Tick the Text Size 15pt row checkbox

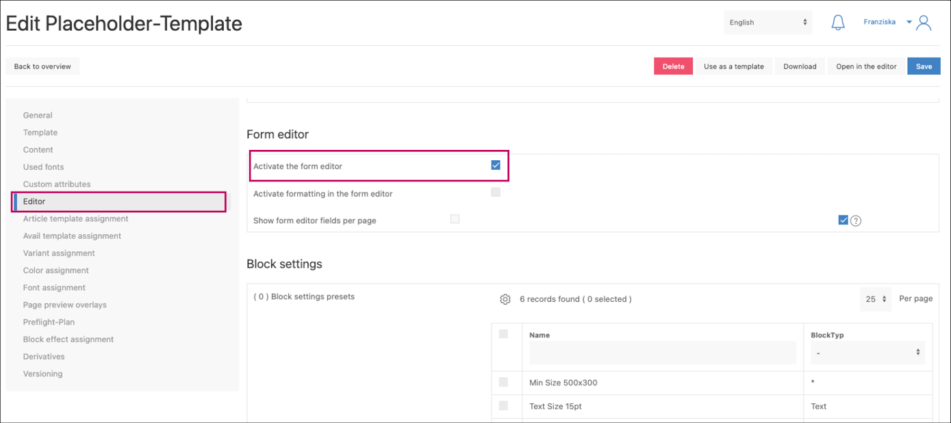tap(503, 406)
